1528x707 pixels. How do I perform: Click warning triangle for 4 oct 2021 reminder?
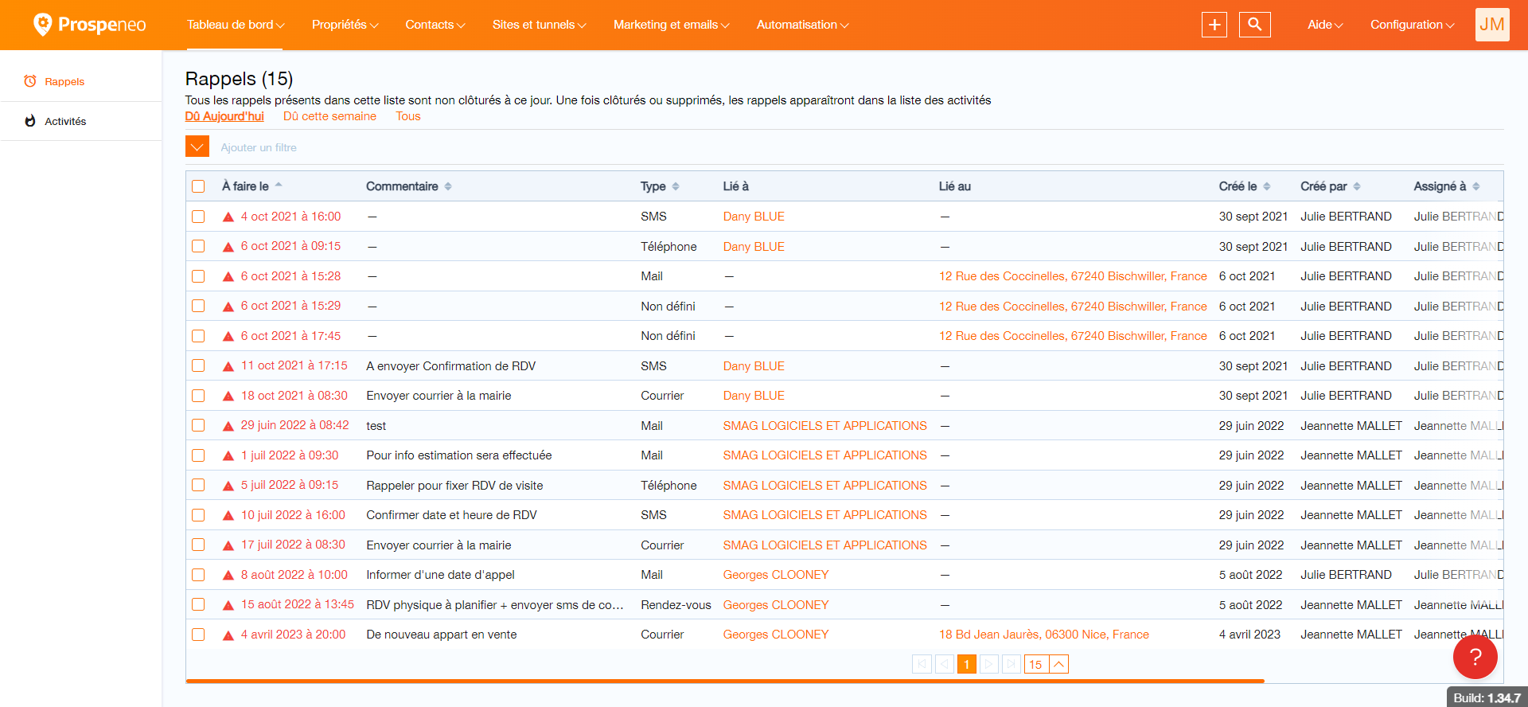(x=228, y=217)
